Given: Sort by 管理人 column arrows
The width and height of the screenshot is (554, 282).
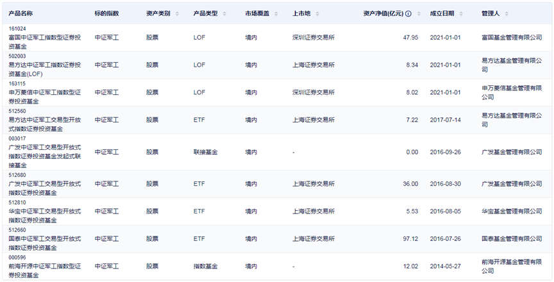Looking at the screenshot, I should tap(507, 13).
